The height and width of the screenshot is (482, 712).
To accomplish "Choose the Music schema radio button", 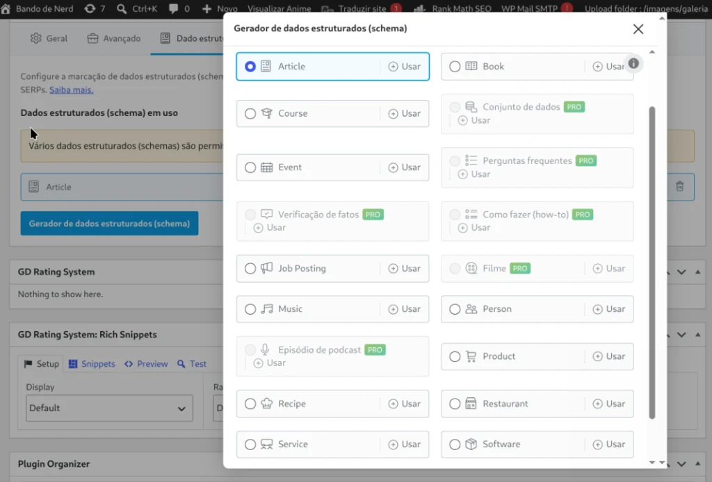I will [250, 309].
